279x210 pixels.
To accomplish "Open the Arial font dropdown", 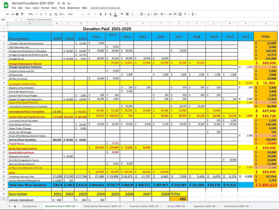I will (76, 14).
